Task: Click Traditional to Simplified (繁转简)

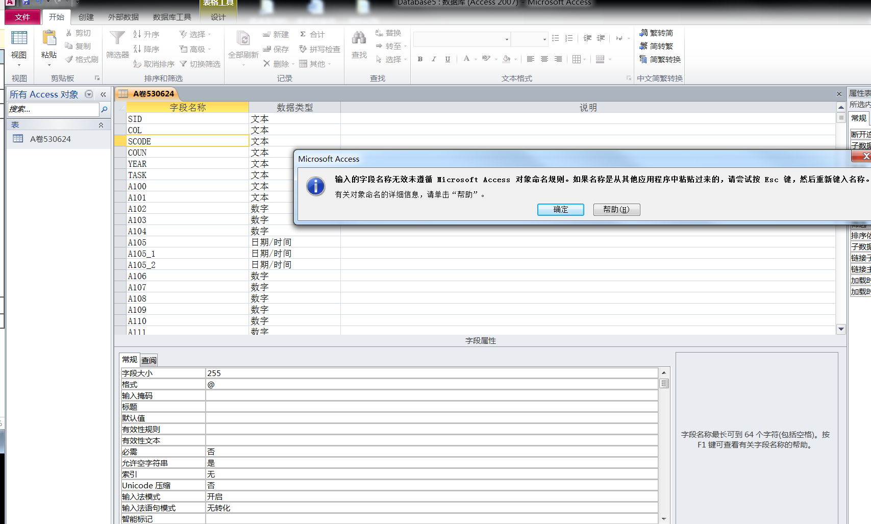Action: point(656,33)
